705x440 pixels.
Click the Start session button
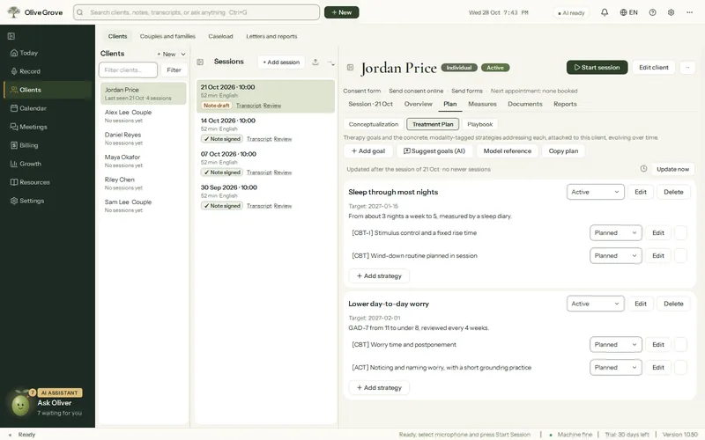coord(597,68)
